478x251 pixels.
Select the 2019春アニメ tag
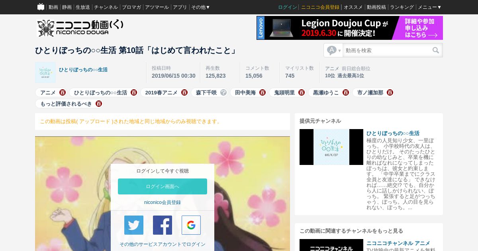pyautogui.click(x=161, y=92)
